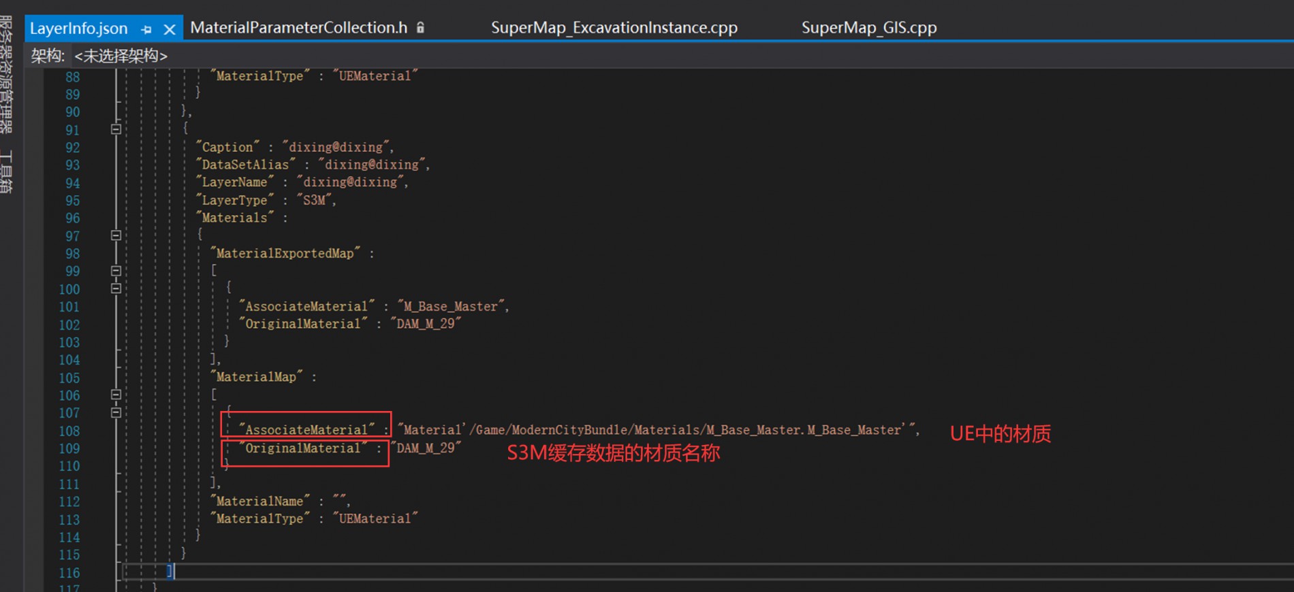1294x592 pixels.
Task: Pin the LayerInfo.json tab
Action: pos(146,29)
